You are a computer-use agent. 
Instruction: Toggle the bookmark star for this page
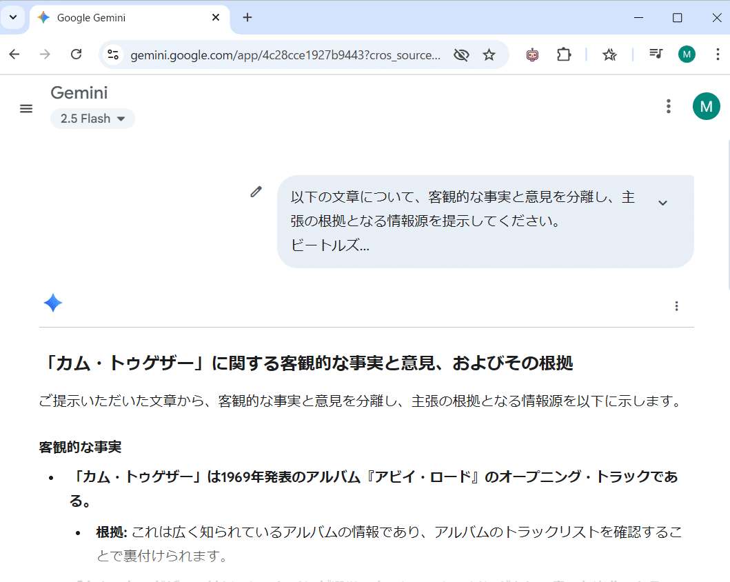[x=489, y=54]
